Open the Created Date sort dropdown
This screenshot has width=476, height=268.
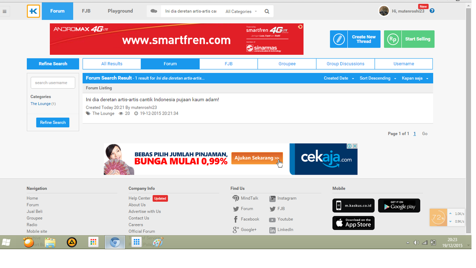point(339,78)
